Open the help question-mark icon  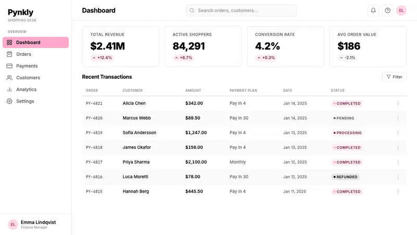387,10
